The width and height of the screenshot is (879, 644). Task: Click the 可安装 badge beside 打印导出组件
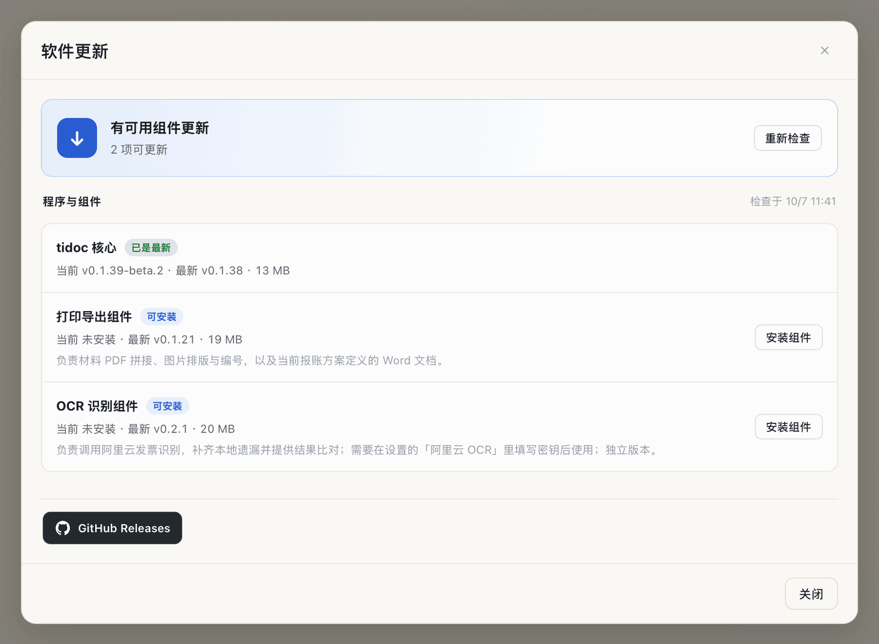click(x=162, y=317)
